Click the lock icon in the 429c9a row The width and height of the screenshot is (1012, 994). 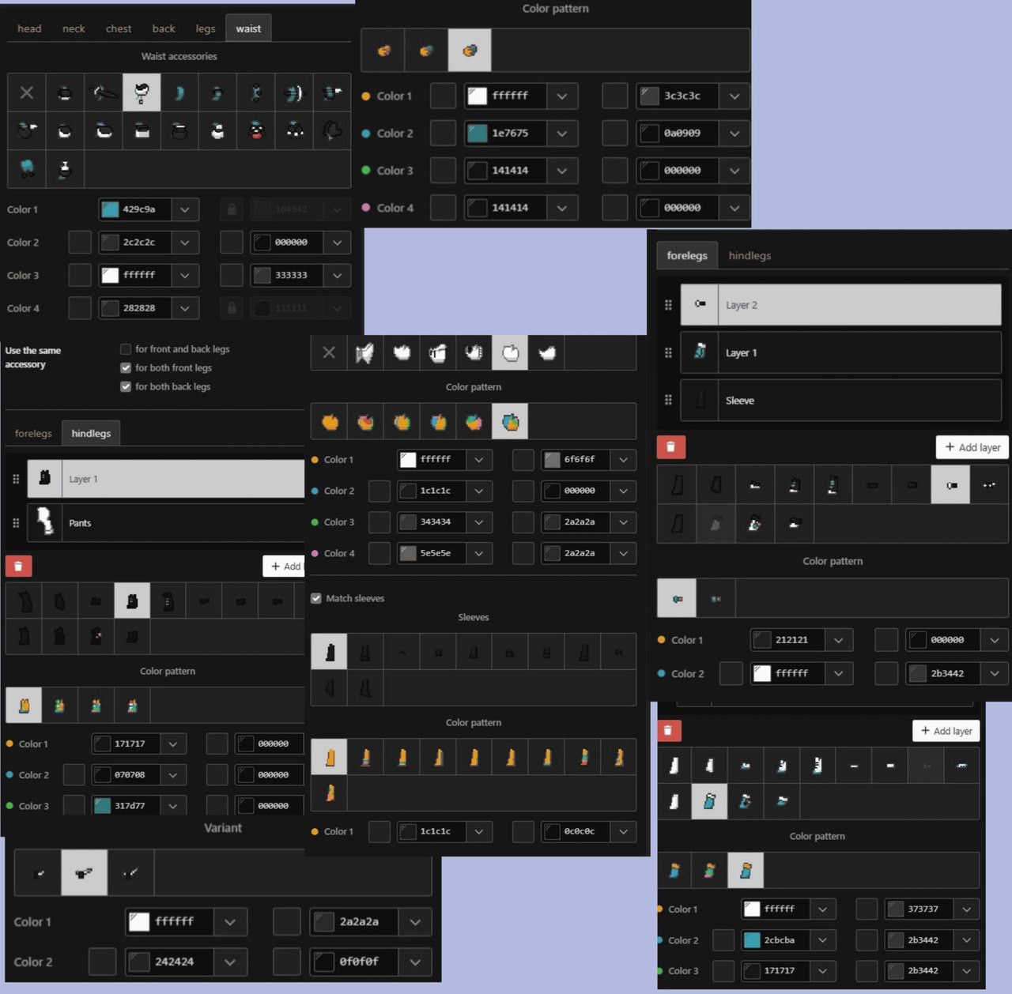pos(232,209)
